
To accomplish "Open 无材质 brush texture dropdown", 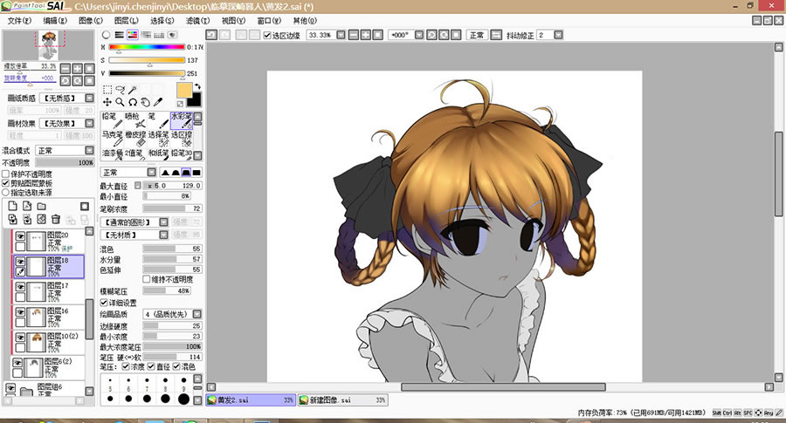I will [x=163, y=235].
